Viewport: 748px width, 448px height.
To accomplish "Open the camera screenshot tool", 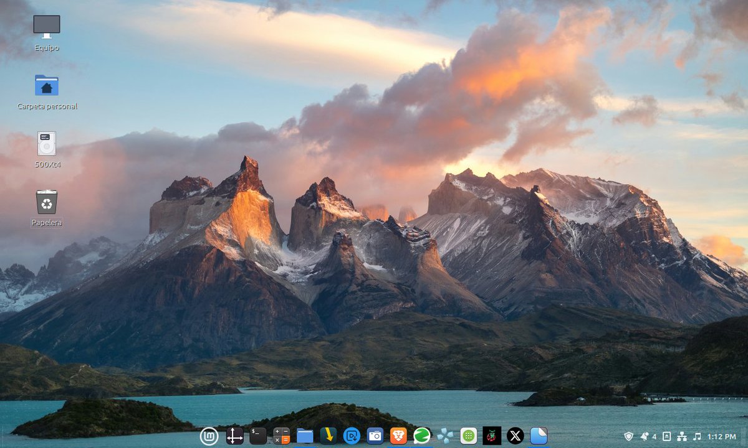I will (375, 436).
